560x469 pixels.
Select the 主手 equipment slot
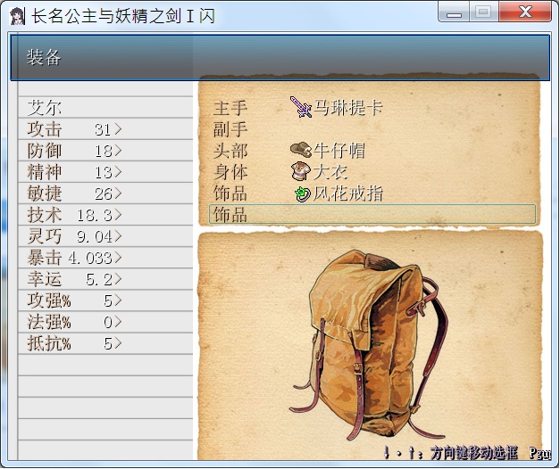(372, 107)
